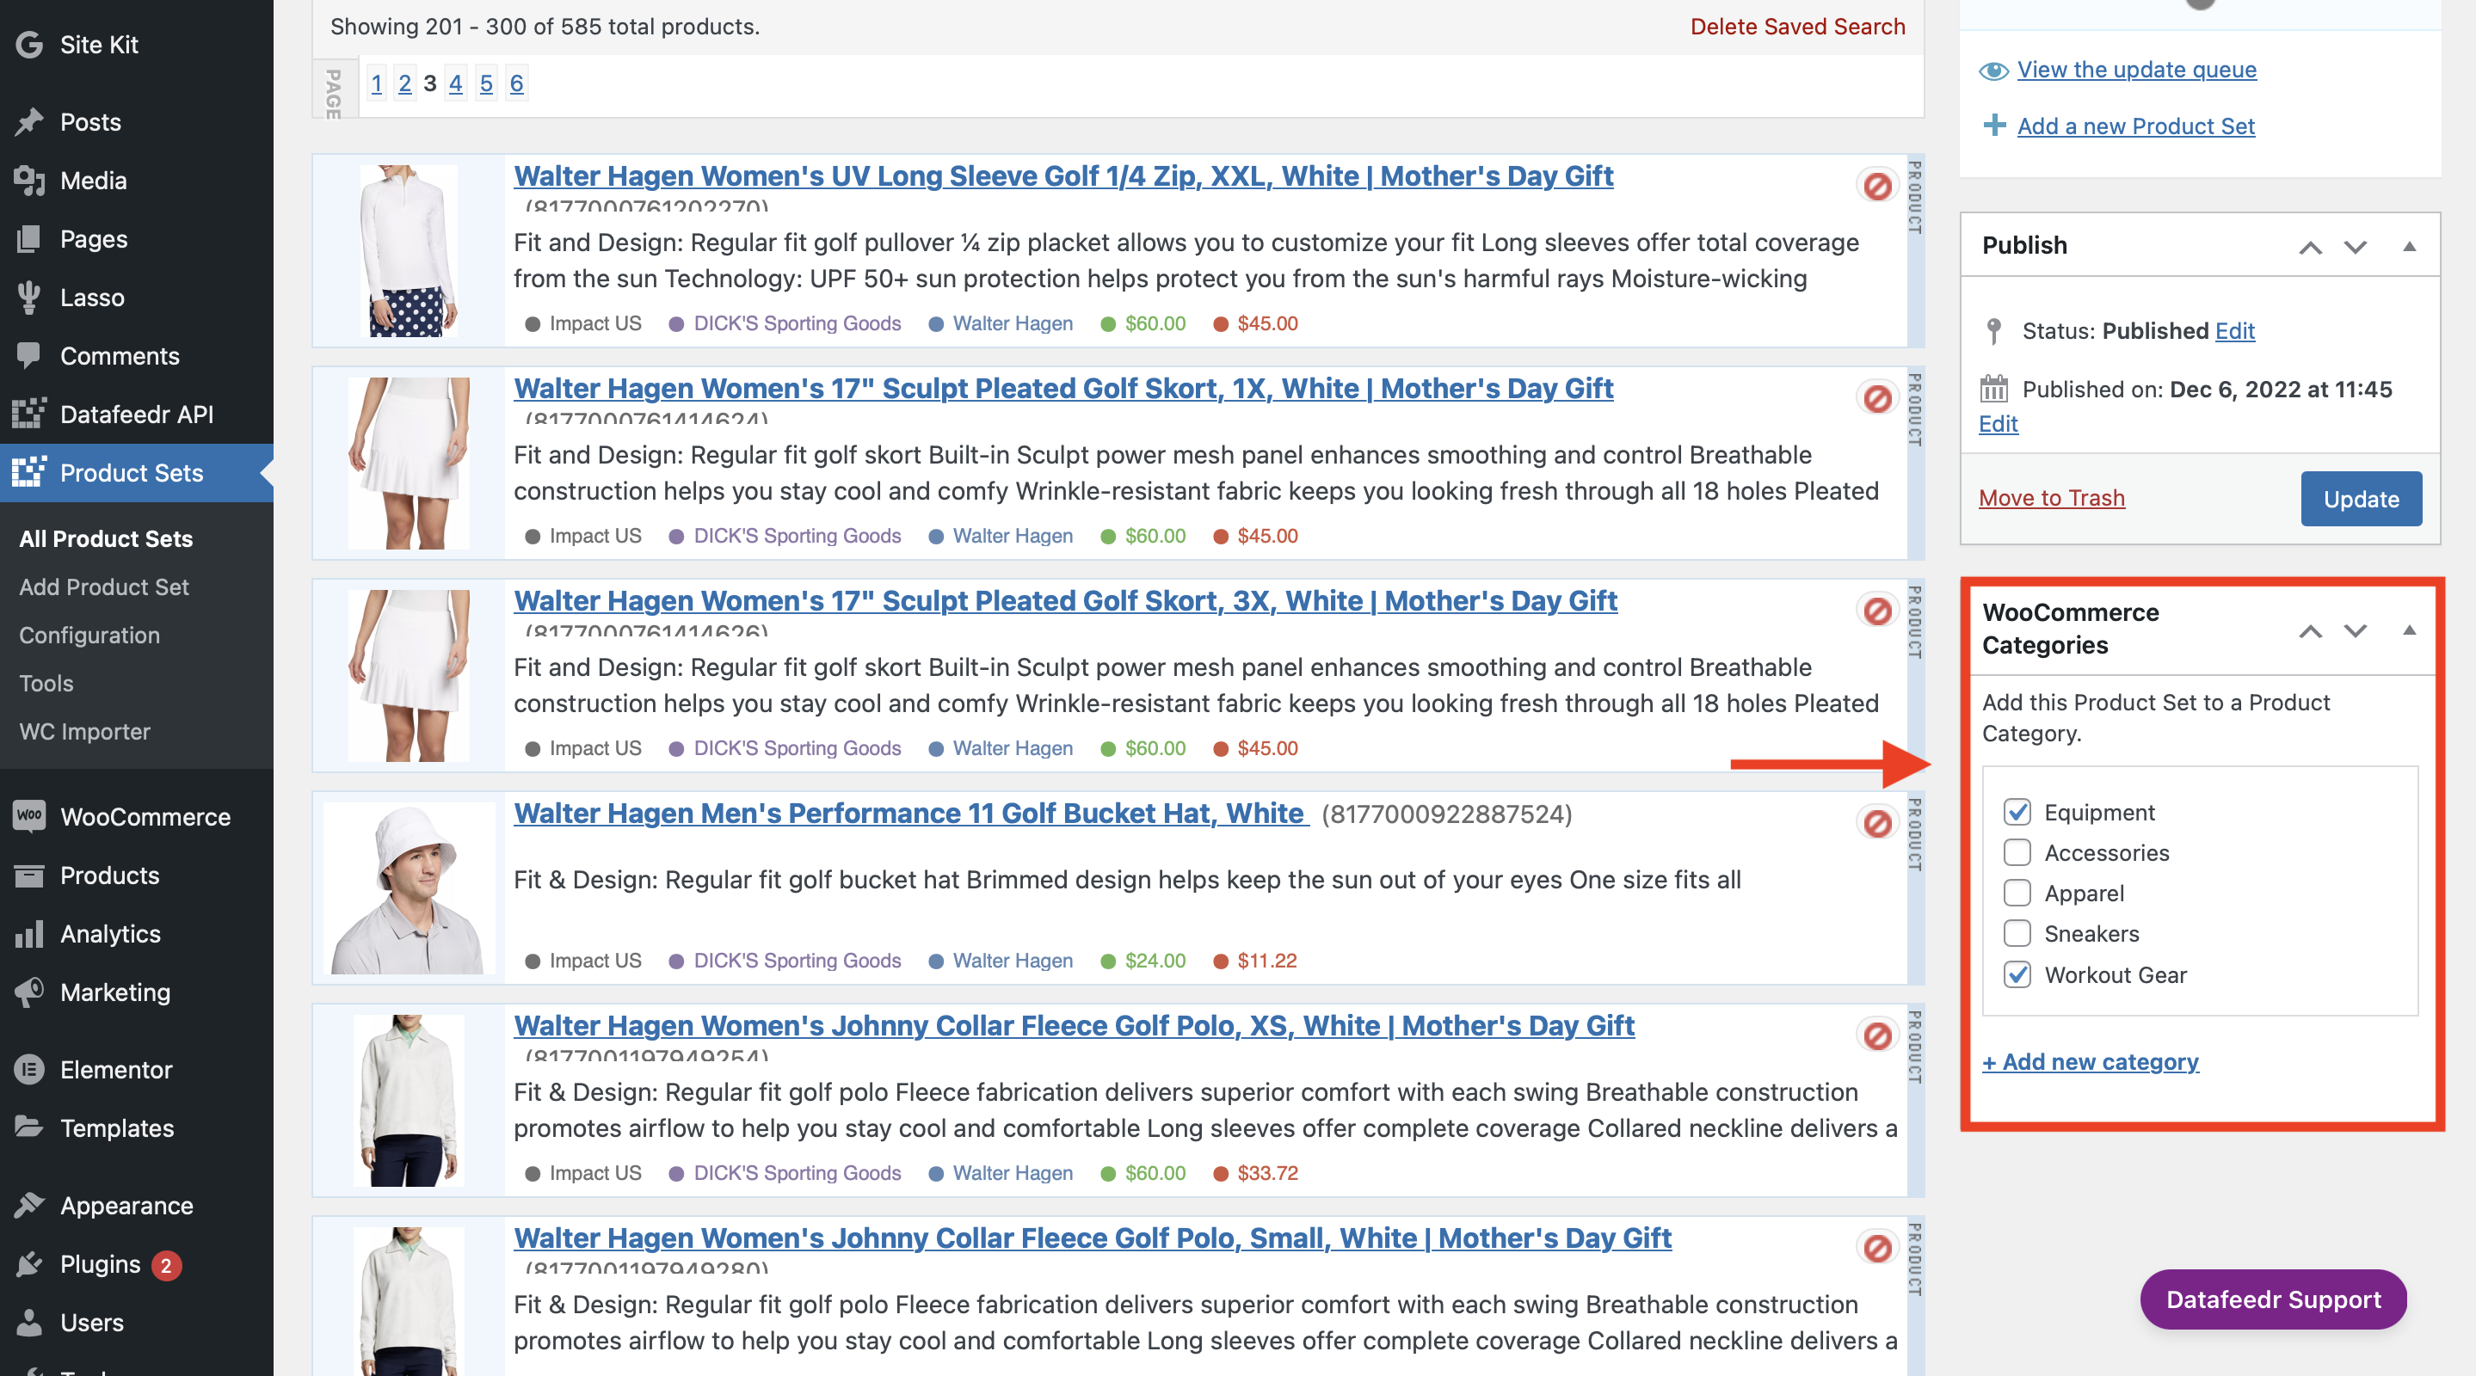Click the Comments bubble icon
This screenshot has height=1376, width=2476.
tap(30, 357)
